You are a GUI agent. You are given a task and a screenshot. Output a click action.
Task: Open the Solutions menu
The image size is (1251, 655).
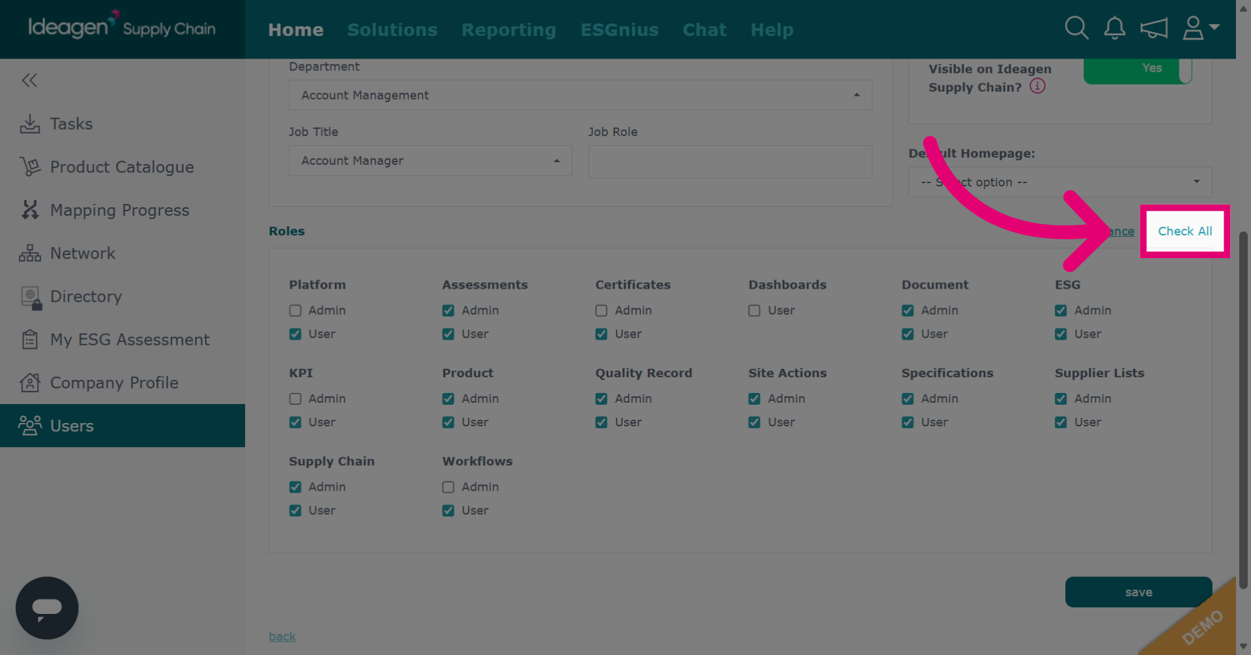(392, 30)
